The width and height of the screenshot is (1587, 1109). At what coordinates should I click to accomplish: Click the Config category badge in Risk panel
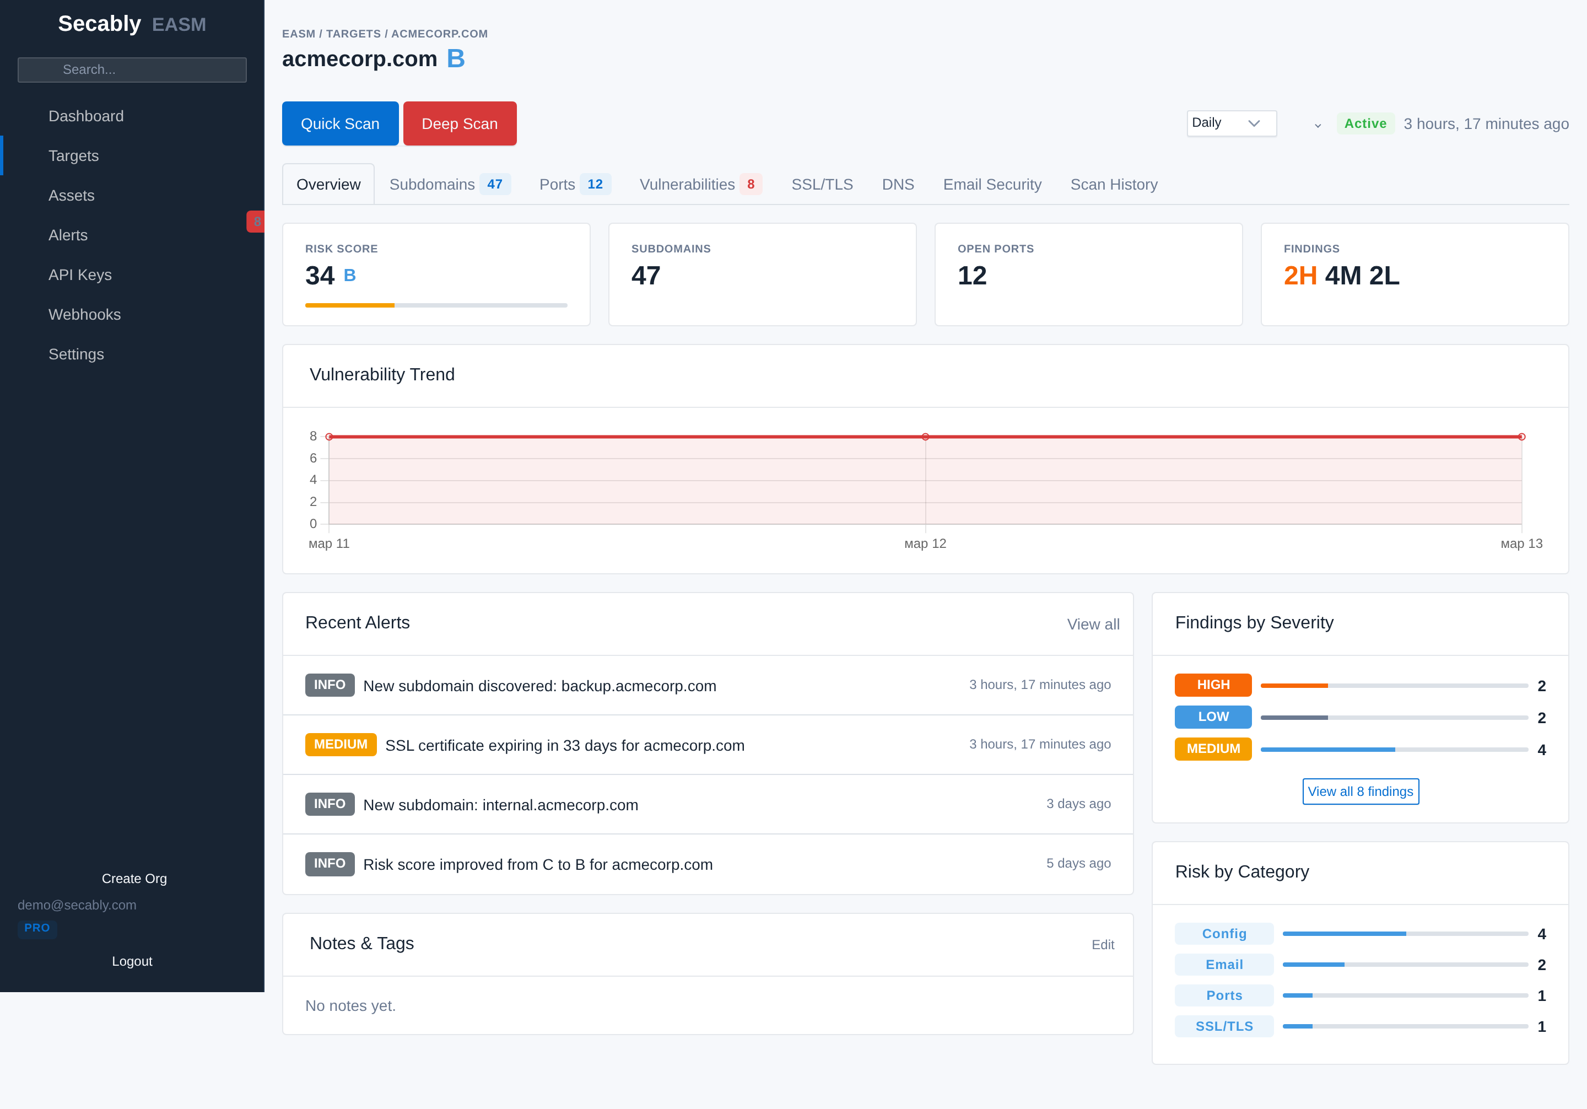click(1223, 933)
